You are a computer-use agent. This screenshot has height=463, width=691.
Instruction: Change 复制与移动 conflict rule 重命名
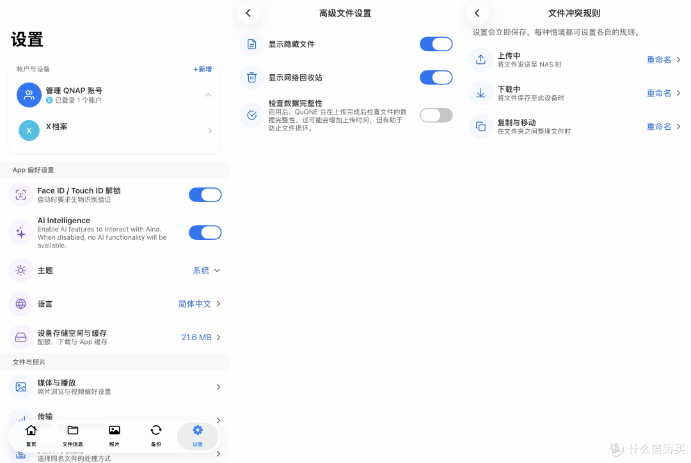click(x=663, y=127)
